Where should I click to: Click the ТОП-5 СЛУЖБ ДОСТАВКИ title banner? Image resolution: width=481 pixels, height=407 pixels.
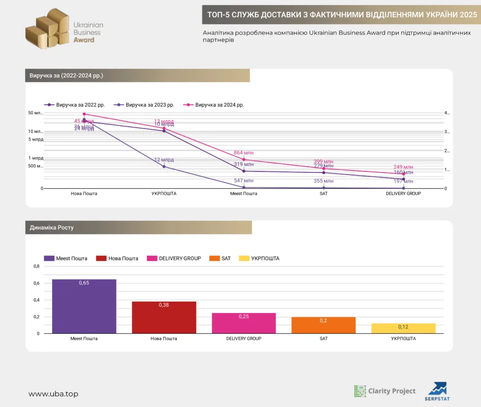point(341,15)
